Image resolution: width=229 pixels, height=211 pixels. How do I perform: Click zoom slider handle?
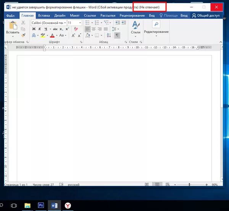pyautogui.click(x=189, y=185)
